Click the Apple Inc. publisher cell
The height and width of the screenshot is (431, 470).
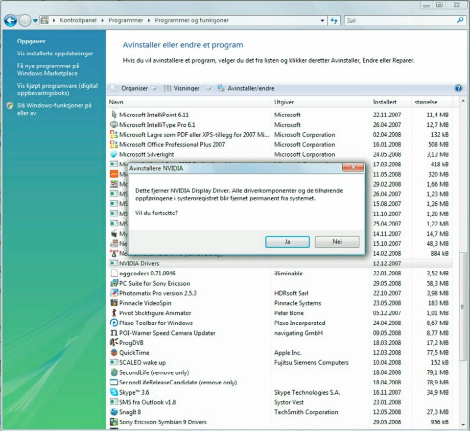coord(287,353)
